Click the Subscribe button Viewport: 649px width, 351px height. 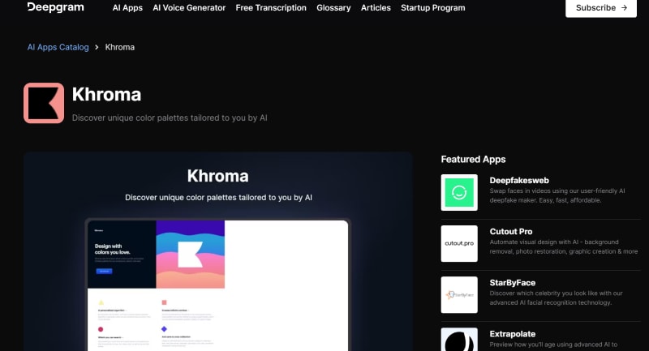click(601, 8)
